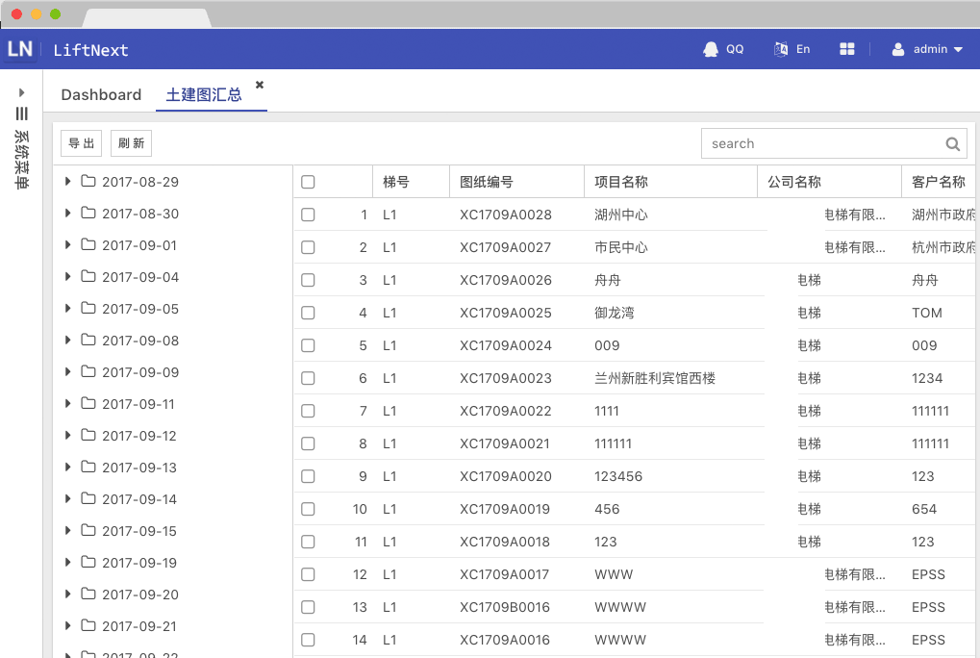Expand the collapsed sidebar arrow
The image size is (980, 658).
point(22,92)
